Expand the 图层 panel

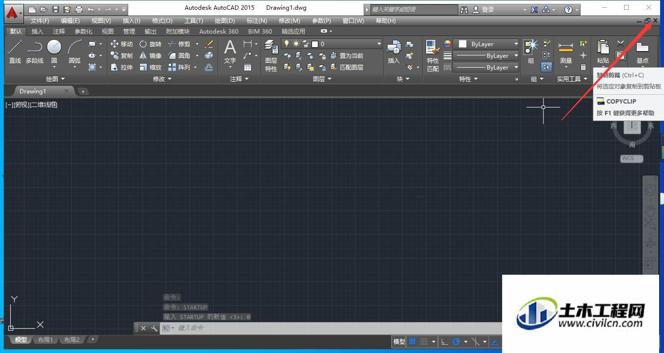click(x=322, y=79)
